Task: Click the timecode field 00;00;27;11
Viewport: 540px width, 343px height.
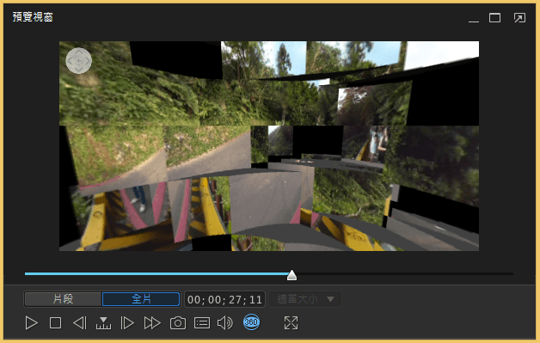Action: point(225,299)
